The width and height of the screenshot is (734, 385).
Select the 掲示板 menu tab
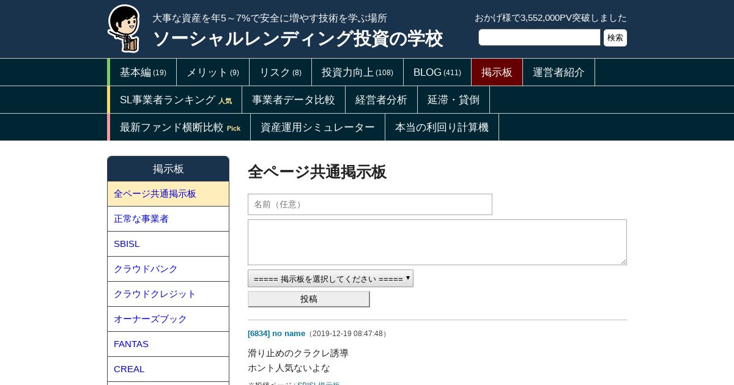pos(497,72)
